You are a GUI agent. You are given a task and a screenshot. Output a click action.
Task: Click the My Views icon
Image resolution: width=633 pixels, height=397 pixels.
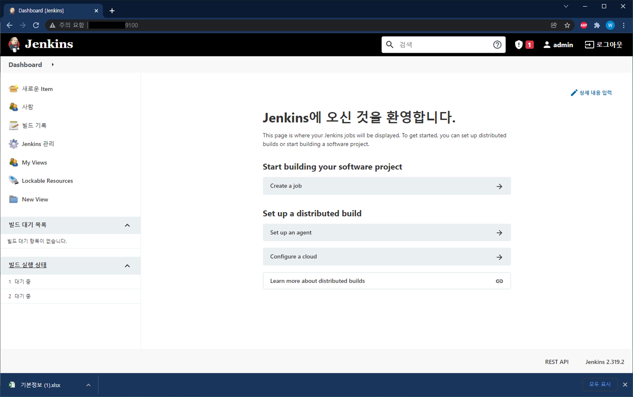pyautogui.click(x=14, y=162)
